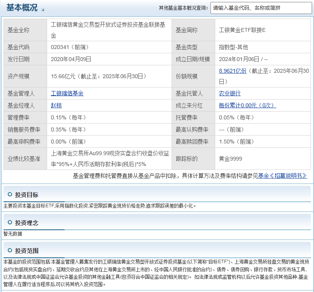
Task: Select the 最高认购费率 value ---(前端)
Action: pos(231,129)
